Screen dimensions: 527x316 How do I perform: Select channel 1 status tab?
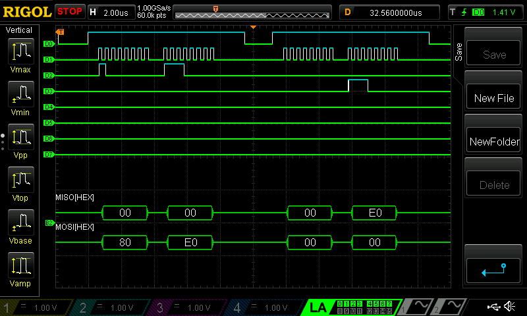click(x=36, y=307)
